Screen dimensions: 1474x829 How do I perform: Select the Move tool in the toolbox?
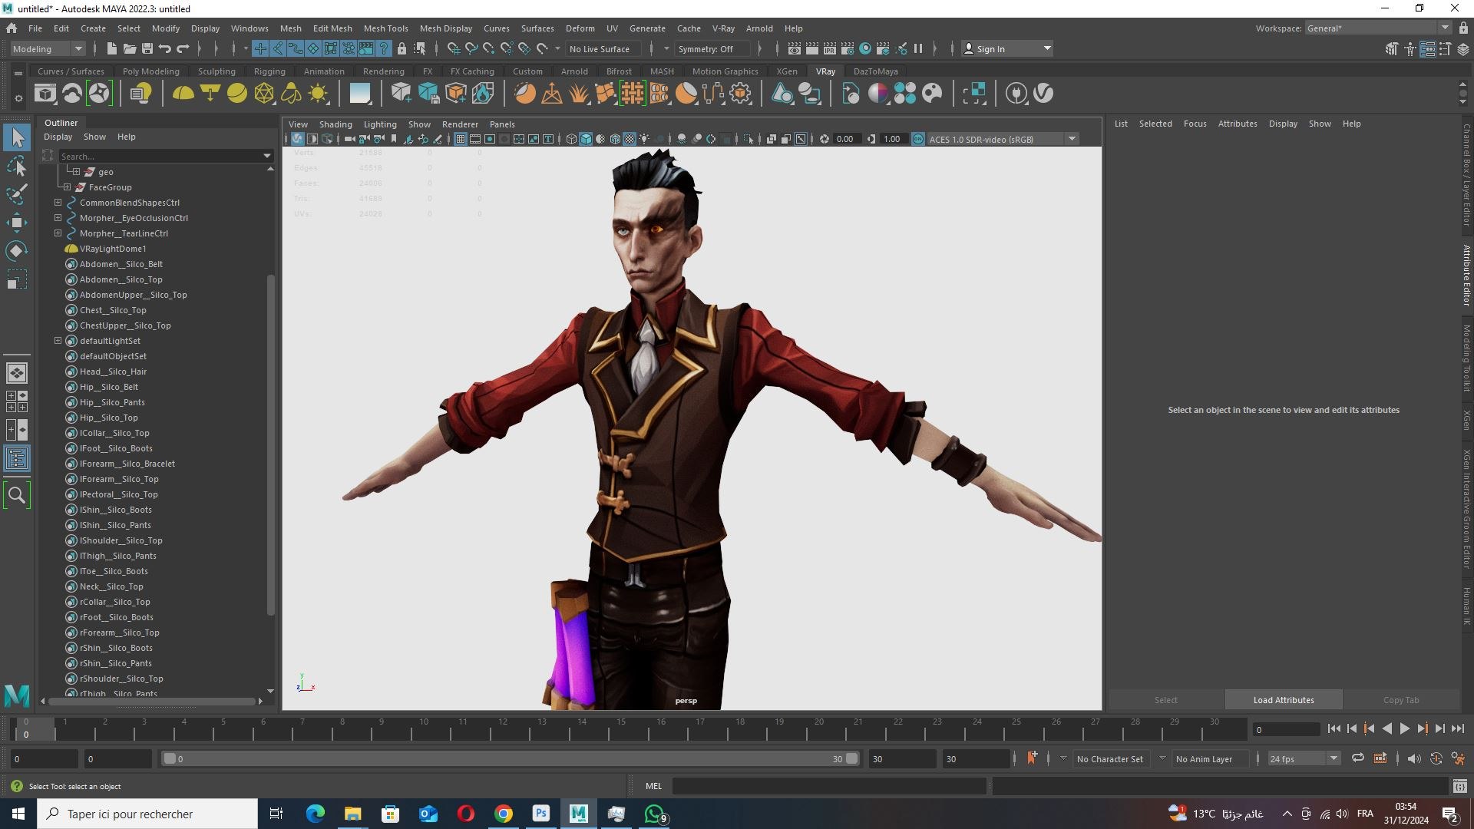(16, 223)
